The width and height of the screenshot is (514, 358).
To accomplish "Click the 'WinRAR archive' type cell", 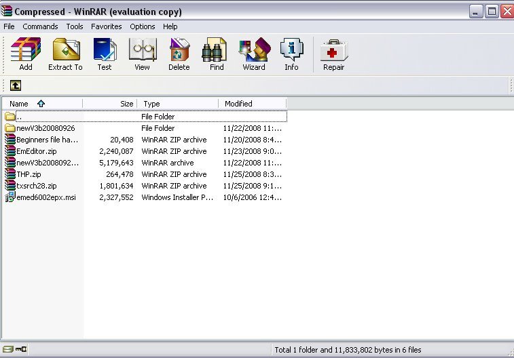I will tap(168, 163).
